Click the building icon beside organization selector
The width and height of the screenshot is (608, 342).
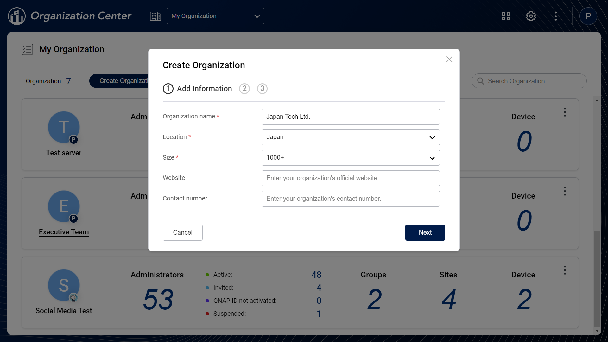click(155, 16)
